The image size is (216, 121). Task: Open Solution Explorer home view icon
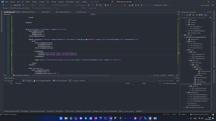tap(187, 15)
